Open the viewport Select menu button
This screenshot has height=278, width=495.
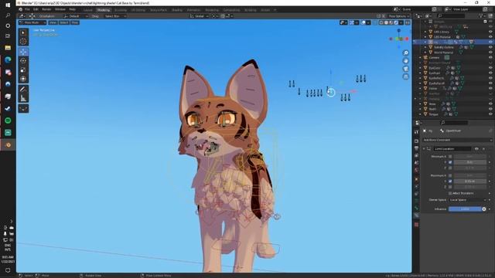(63, 22)
